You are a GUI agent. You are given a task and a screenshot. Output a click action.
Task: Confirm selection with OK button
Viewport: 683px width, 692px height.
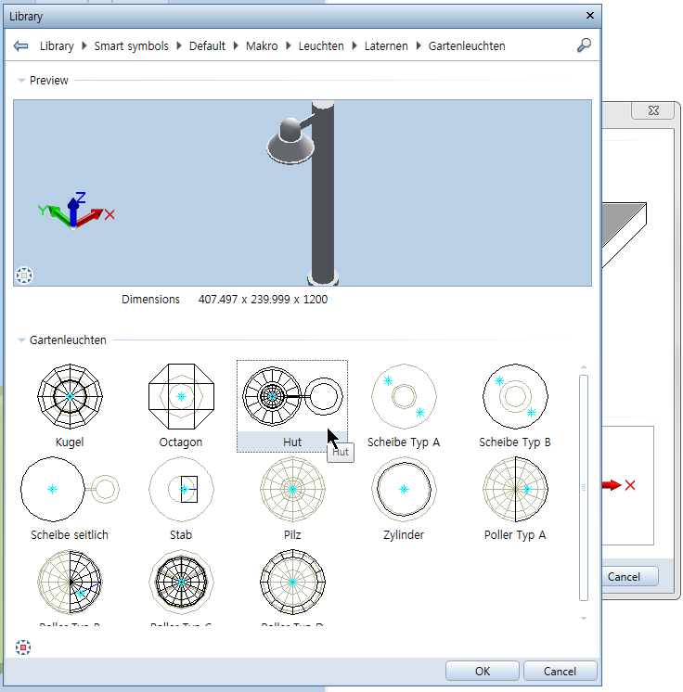click(x=482, y=671)
